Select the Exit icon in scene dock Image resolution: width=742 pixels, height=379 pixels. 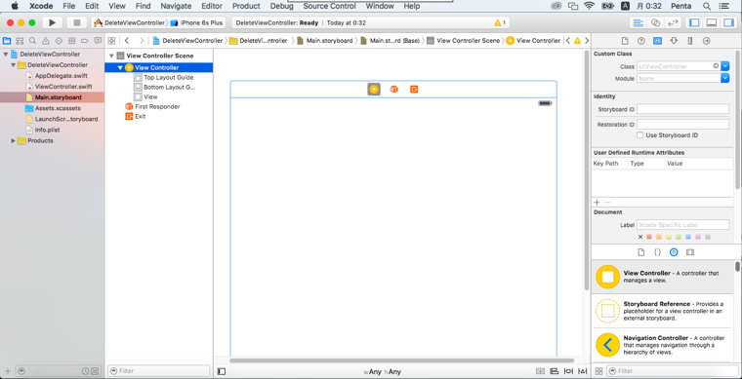[x=414, y=90]
